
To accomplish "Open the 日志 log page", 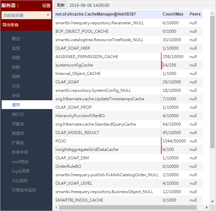I will coord(16,86).
